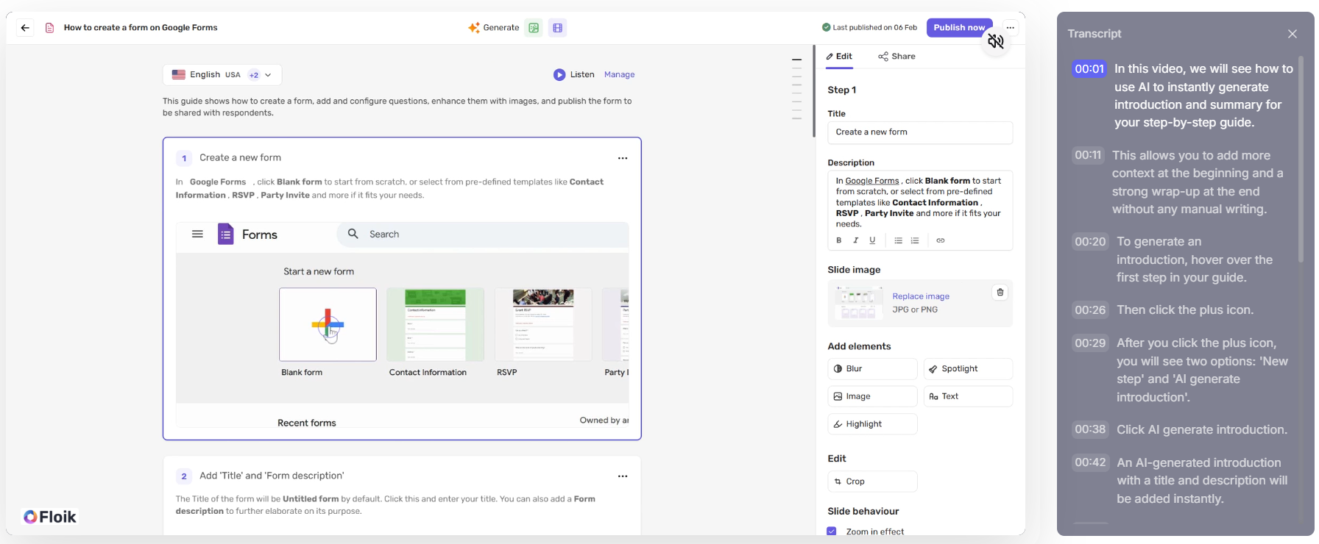Jump to first step in outline navigator
The height and width of the screenshot is (544, 1319).
[796, 60]
